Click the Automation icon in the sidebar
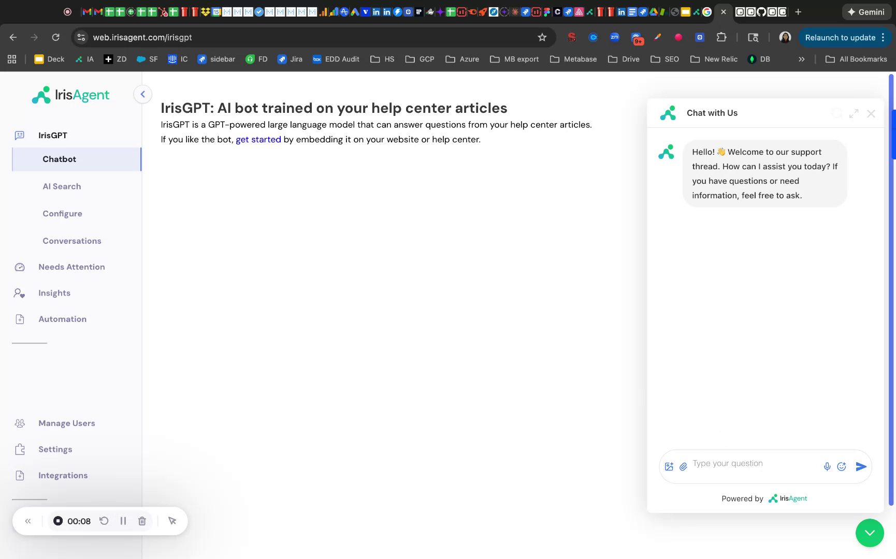The width and height of the screenshot is (896, 559). pos(20,319)
